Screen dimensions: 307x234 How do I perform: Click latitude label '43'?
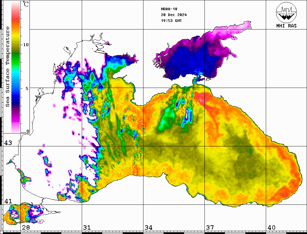[8, 143]
